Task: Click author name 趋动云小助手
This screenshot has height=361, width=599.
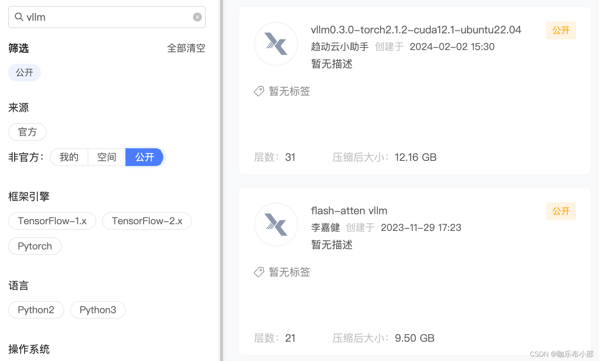Action: [x=340, y=47]
